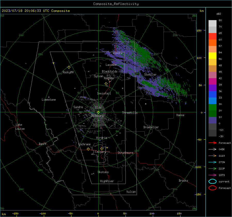
Task: Select the slate purple 0-10 dBZ swatch
Action: pyautogui.click(x=212, y=120)
